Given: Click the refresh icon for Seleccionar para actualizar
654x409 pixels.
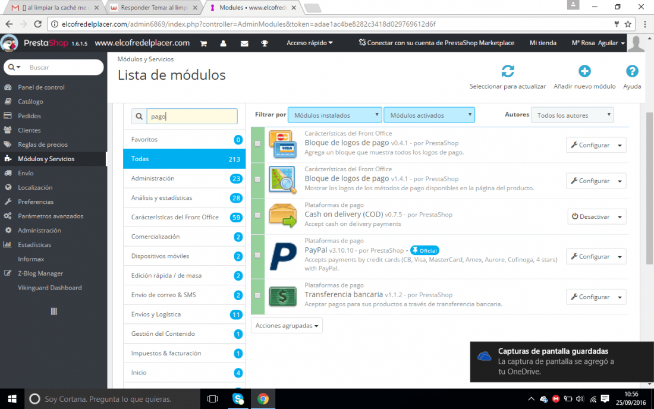Looking at the screenshot, I should click(x=508, y=71).
